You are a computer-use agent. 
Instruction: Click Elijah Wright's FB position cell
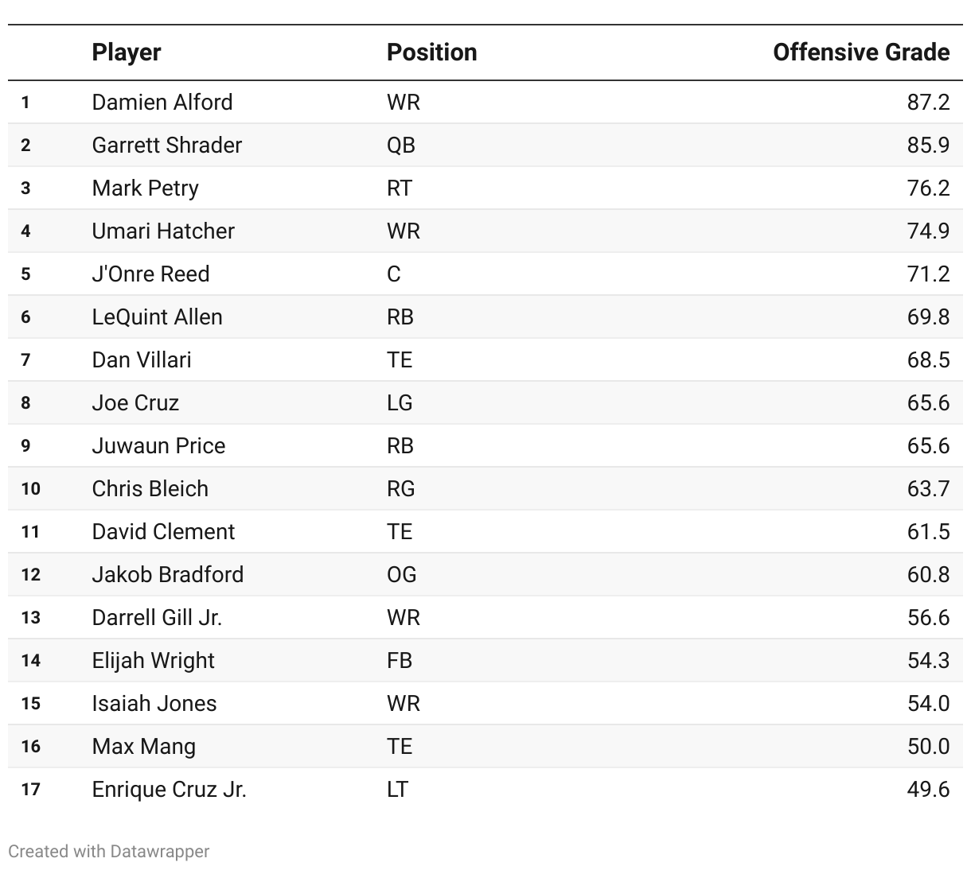400,660
